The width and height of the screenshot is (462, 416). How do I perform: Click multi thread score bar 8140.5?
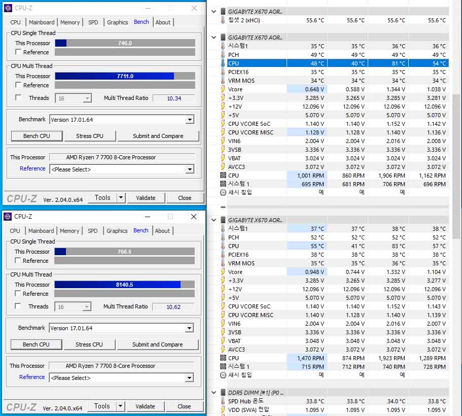coord(124,285)
